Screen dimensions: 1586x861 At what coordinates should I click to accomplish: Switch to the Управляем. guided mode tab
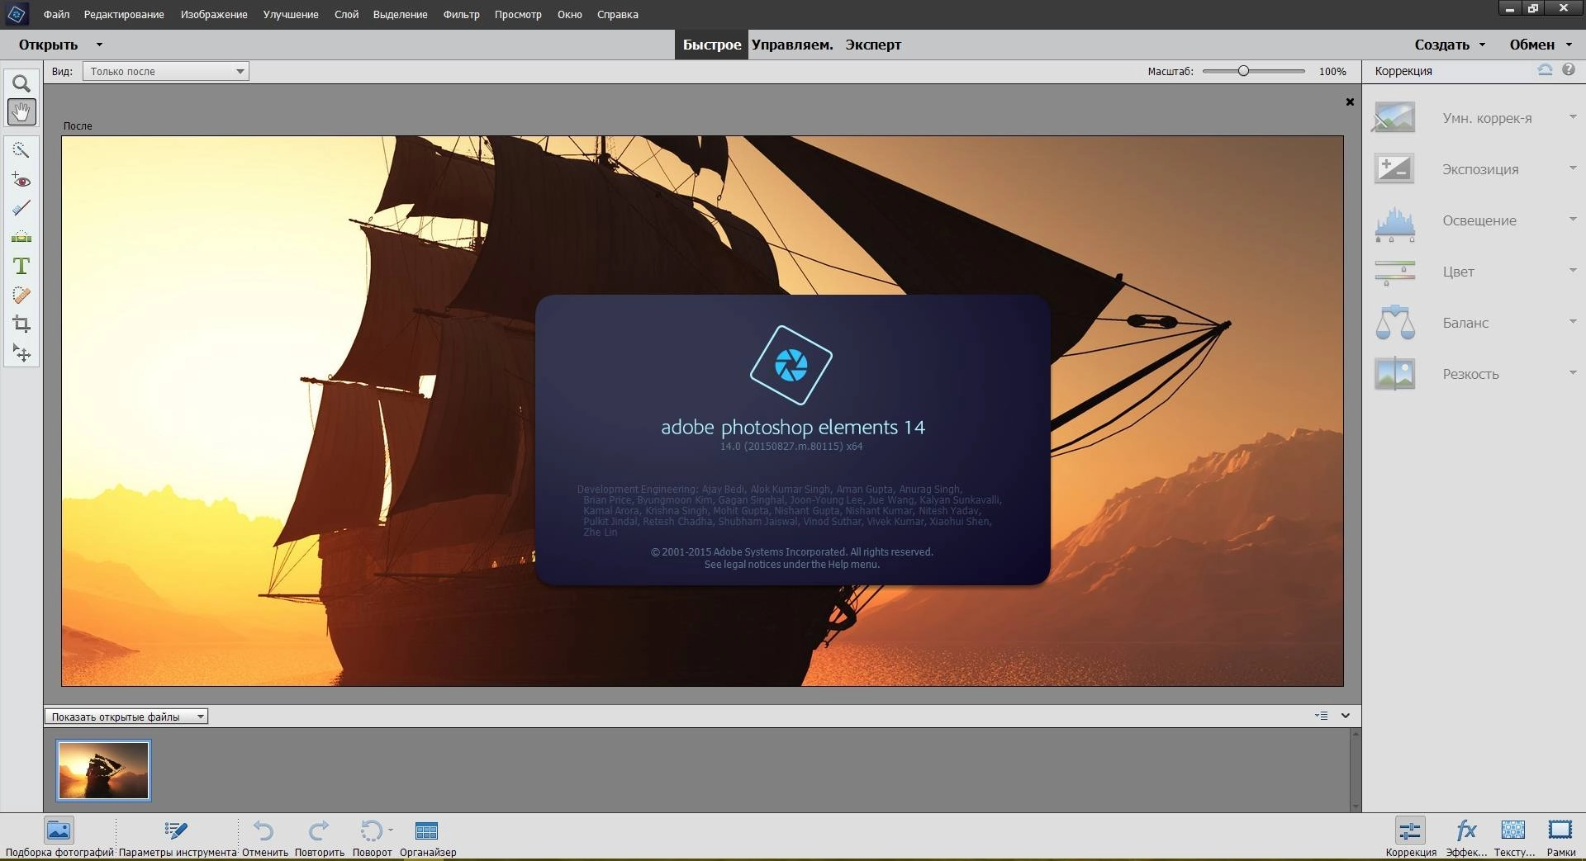pos(791,45)
